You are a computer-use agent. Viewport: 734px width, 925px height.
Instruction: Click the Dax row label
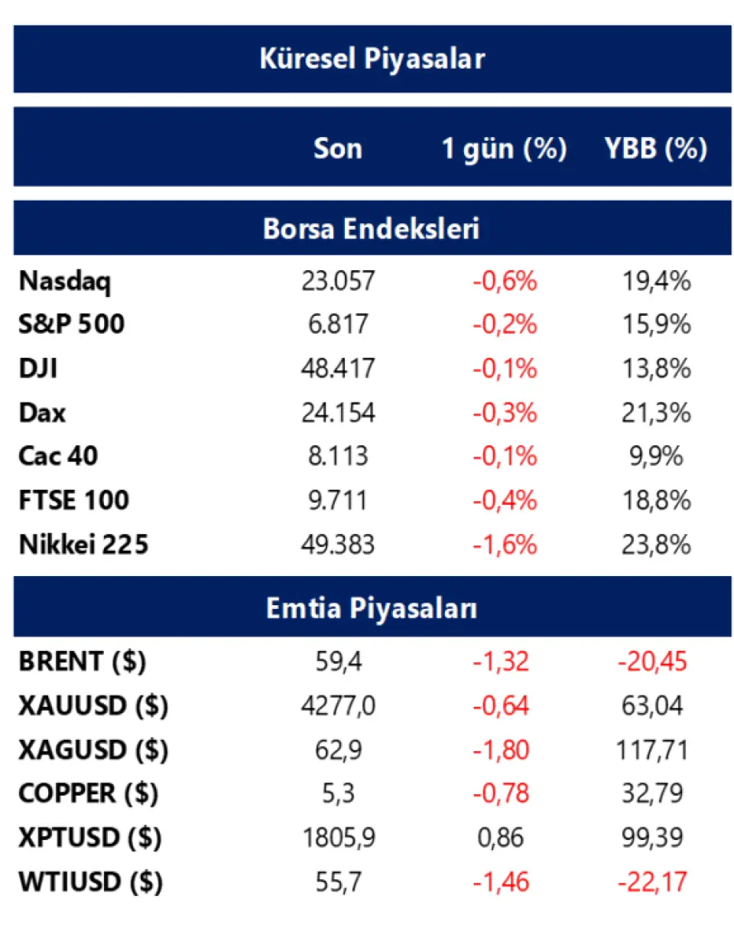pyautogui.click(x=42, y=413)
